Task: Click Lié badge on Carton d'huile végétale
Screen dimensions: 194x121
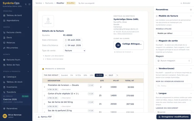Action: pyautogui.click(x=91, y=94)
